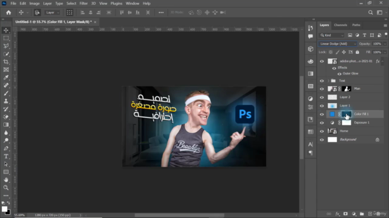The height and width of the screenshot is (218, 389).
Task: Select the History Brush tool
Action: pos(6,109)
